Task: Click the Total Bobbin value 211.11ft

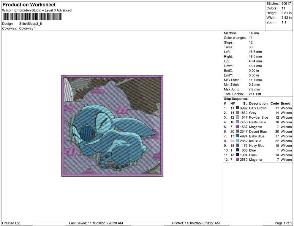Action: click(x=255, y=94)
